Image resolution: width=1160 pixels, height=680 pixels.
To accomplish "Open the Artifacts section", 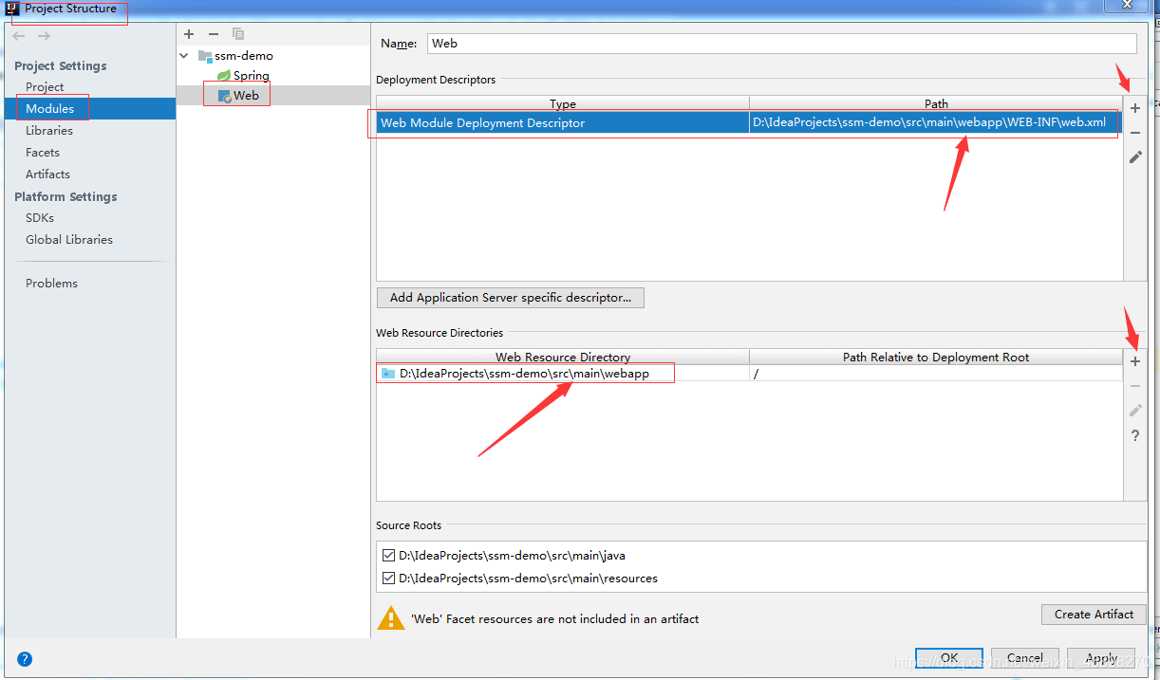I will tap(47, 174).
